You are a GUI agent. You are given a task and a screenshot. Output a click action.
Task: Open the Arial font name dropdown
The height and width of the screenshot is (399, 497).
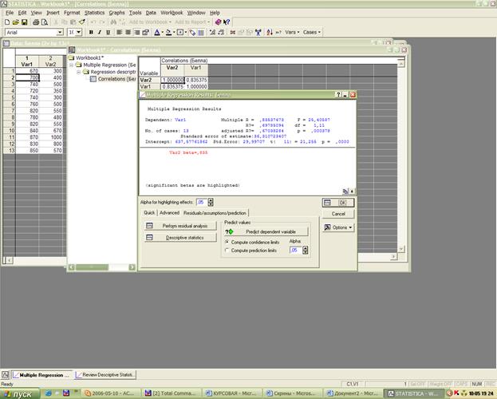pyautogui.click(x=60, y=33)
